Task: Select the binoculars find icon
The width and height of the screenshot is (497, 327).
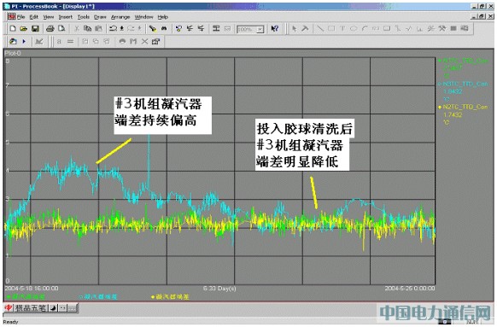Action: click(164, 28)
